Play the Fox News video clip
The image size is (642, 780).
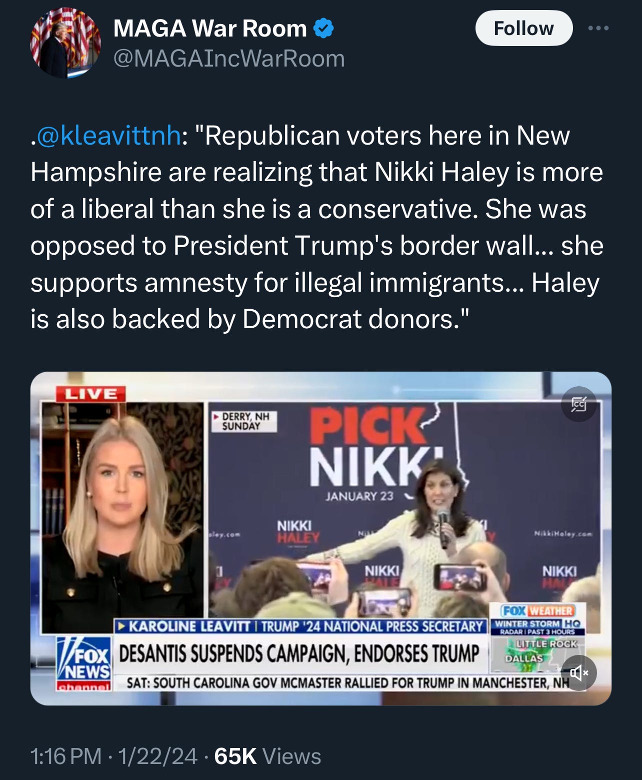[x=321, y=538]
